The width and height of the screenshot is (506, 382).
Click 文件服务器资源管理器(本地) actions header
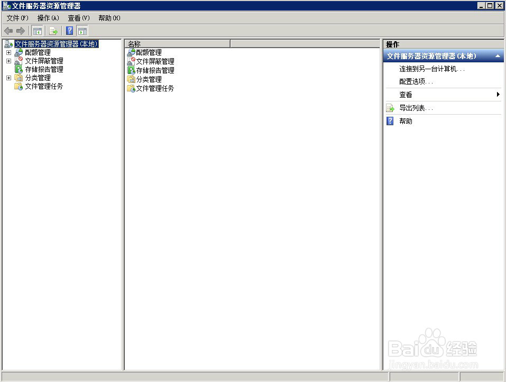pos(444,56)
